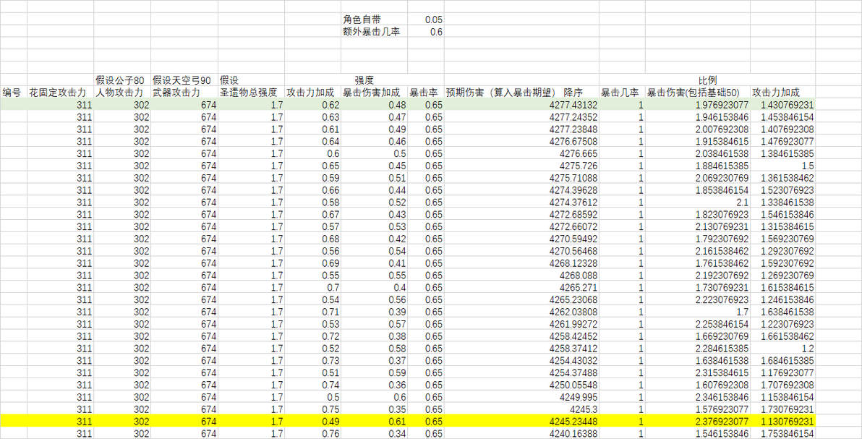Click attack bonus cell 0.62
This screenshot has height=439, width=862.
point(313,104)
